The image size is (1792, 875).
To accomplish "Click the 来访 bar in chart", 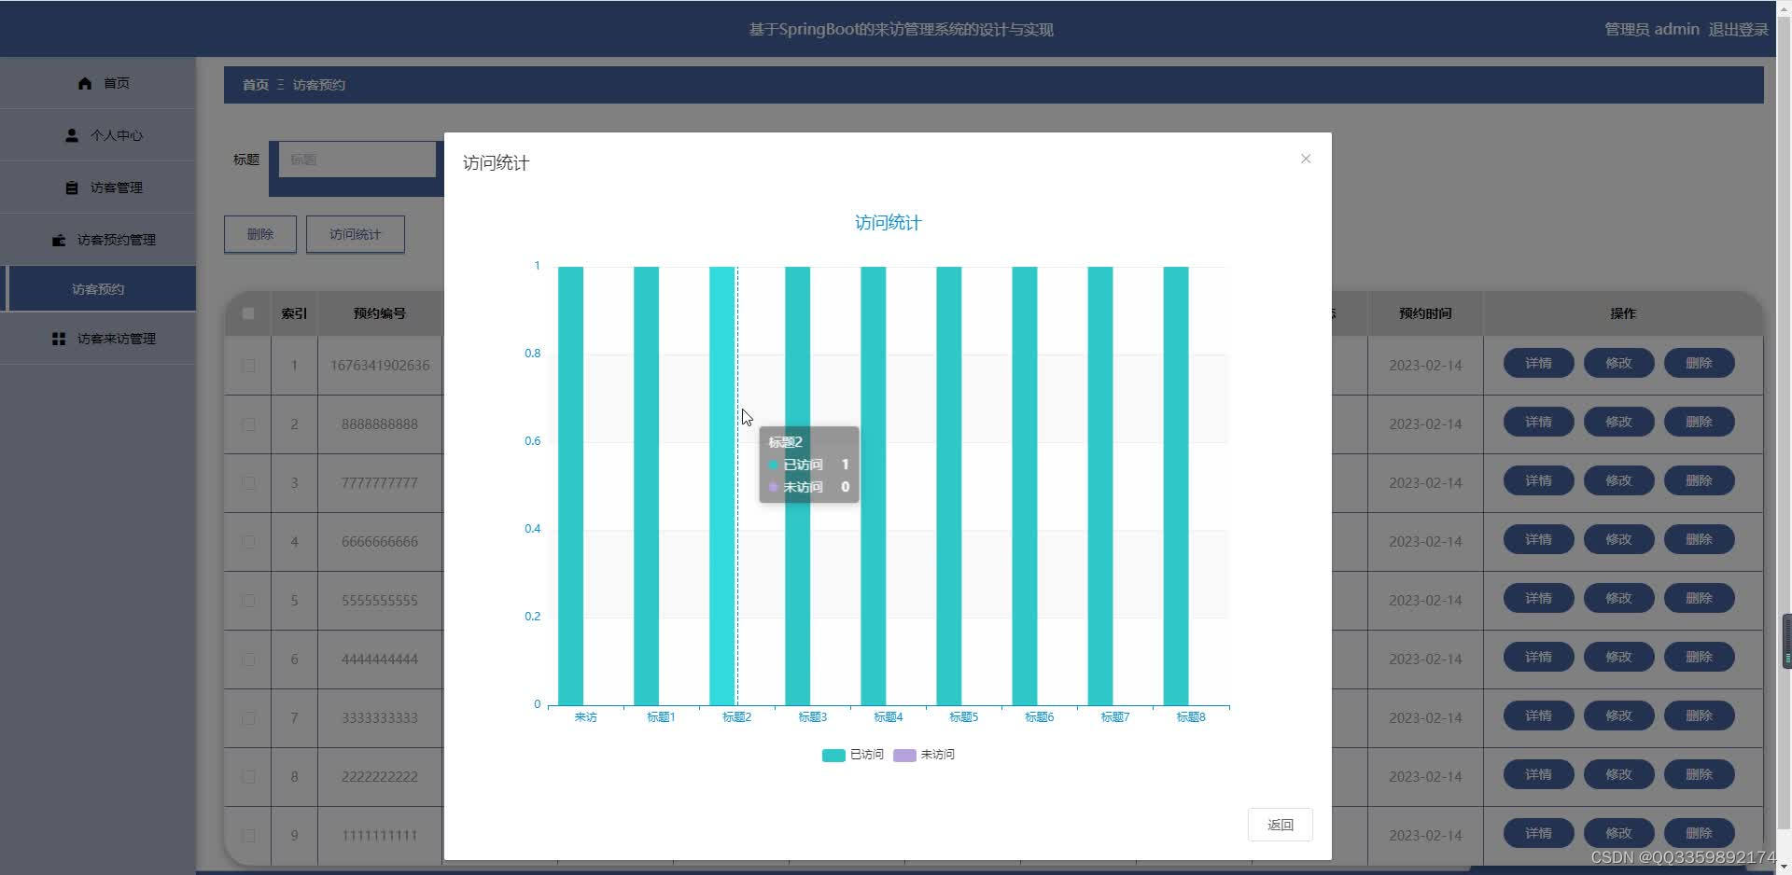I will [570, 485].
